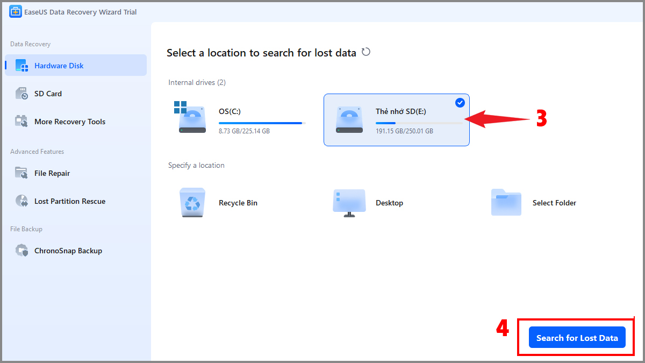Choose the Recycle Bin location label
Viewport: 645px width, 363px height.
238,203
